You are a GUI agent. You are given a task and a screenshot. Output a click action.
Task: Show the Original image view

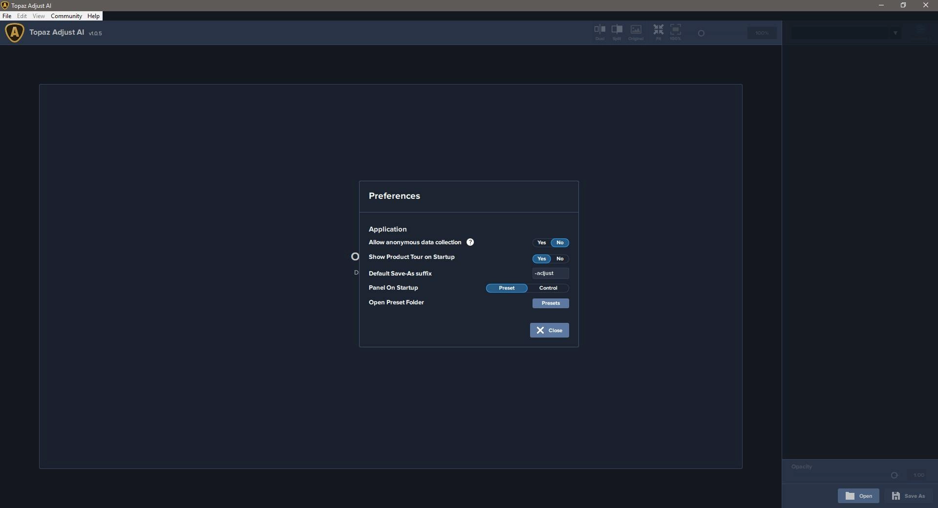636,32
